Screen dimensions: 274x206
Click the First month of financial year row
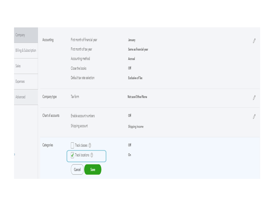click(84, 40)
